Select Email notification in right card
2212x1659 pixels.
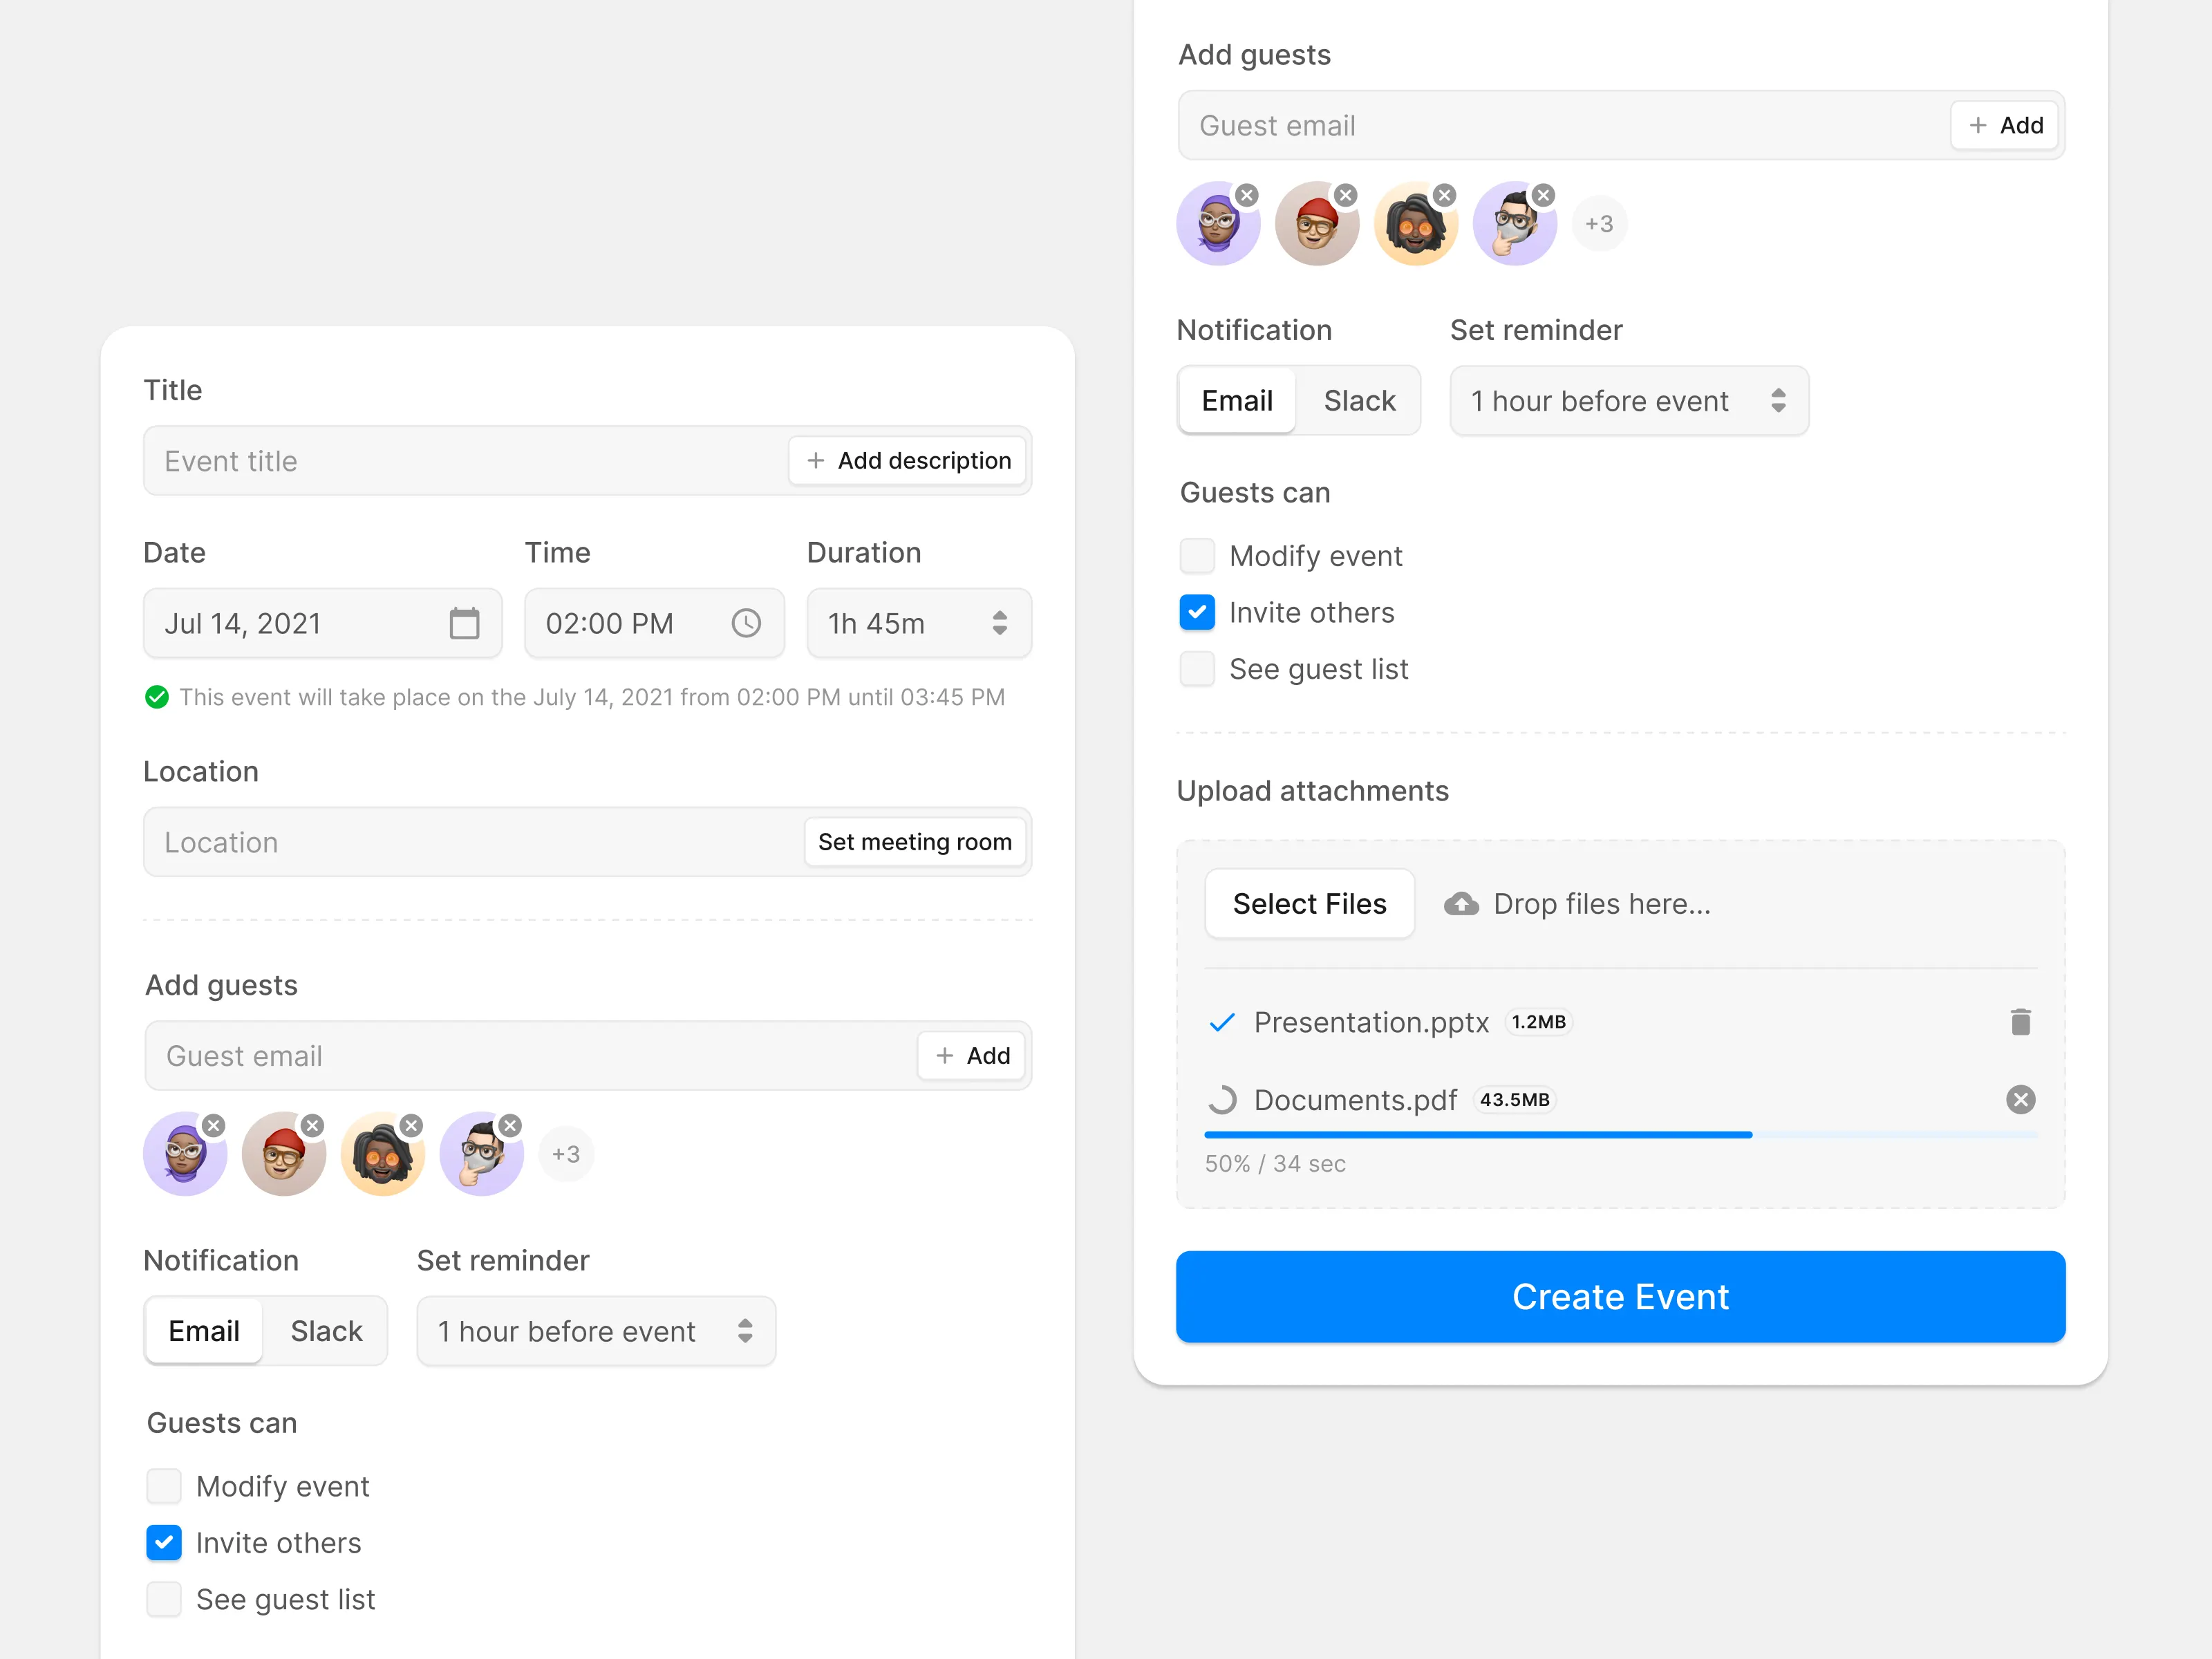point(1237,401)
